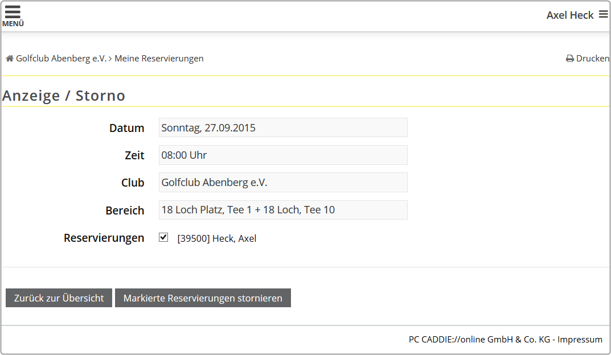
Task: Open the Meine Reservierungen breadcrumb
Action: click(x=159, y=59)
